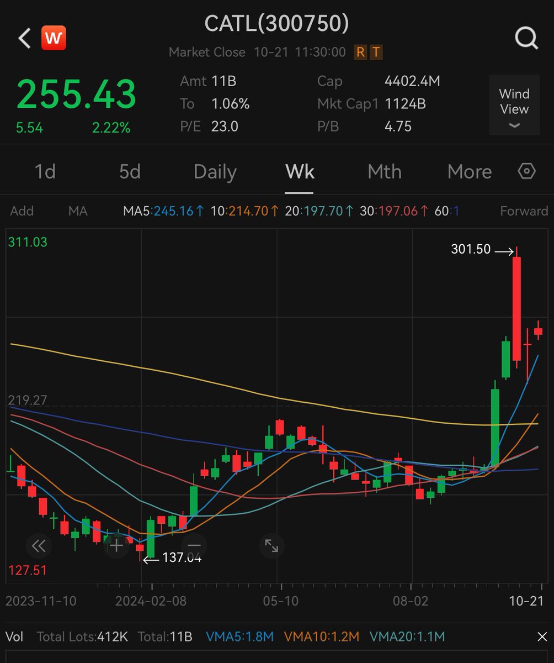Click the 2.22% change percentage
Screen dimensions: 554x663
pyautogui.click(x=111, y=128)
